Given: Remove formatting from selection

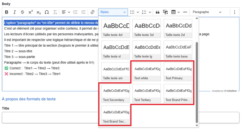Looking at the screenshot, I should pyautogui.click(x=55, y=12).
